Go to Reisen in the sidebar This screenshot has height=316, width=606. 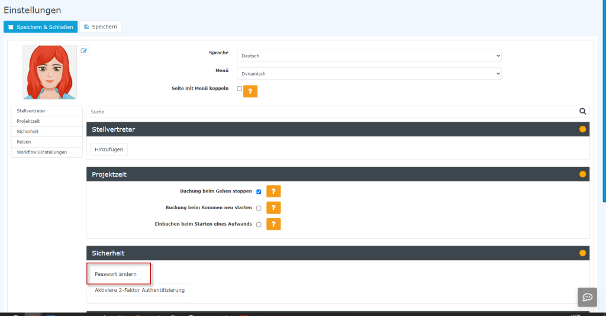coord(24,142)
